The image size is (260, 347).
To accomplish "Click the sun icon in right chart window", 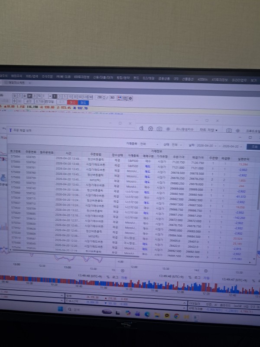I will pos(237,131).
